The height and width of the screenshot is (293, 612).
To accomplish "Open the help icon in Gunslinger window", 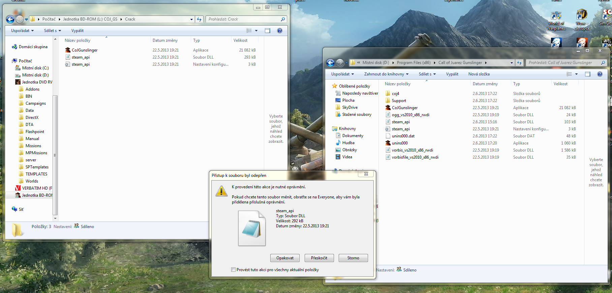I will click(x=600, y=74).
